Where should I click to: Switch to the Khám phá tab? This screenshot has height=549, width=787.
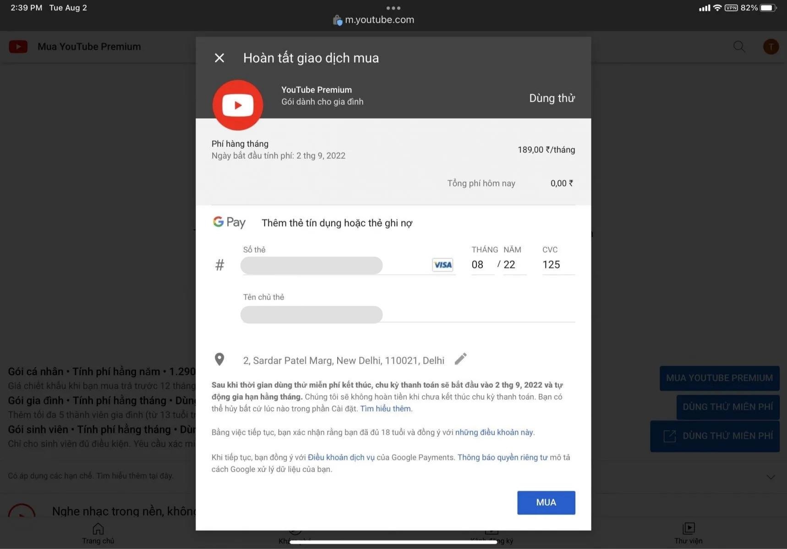295,532
